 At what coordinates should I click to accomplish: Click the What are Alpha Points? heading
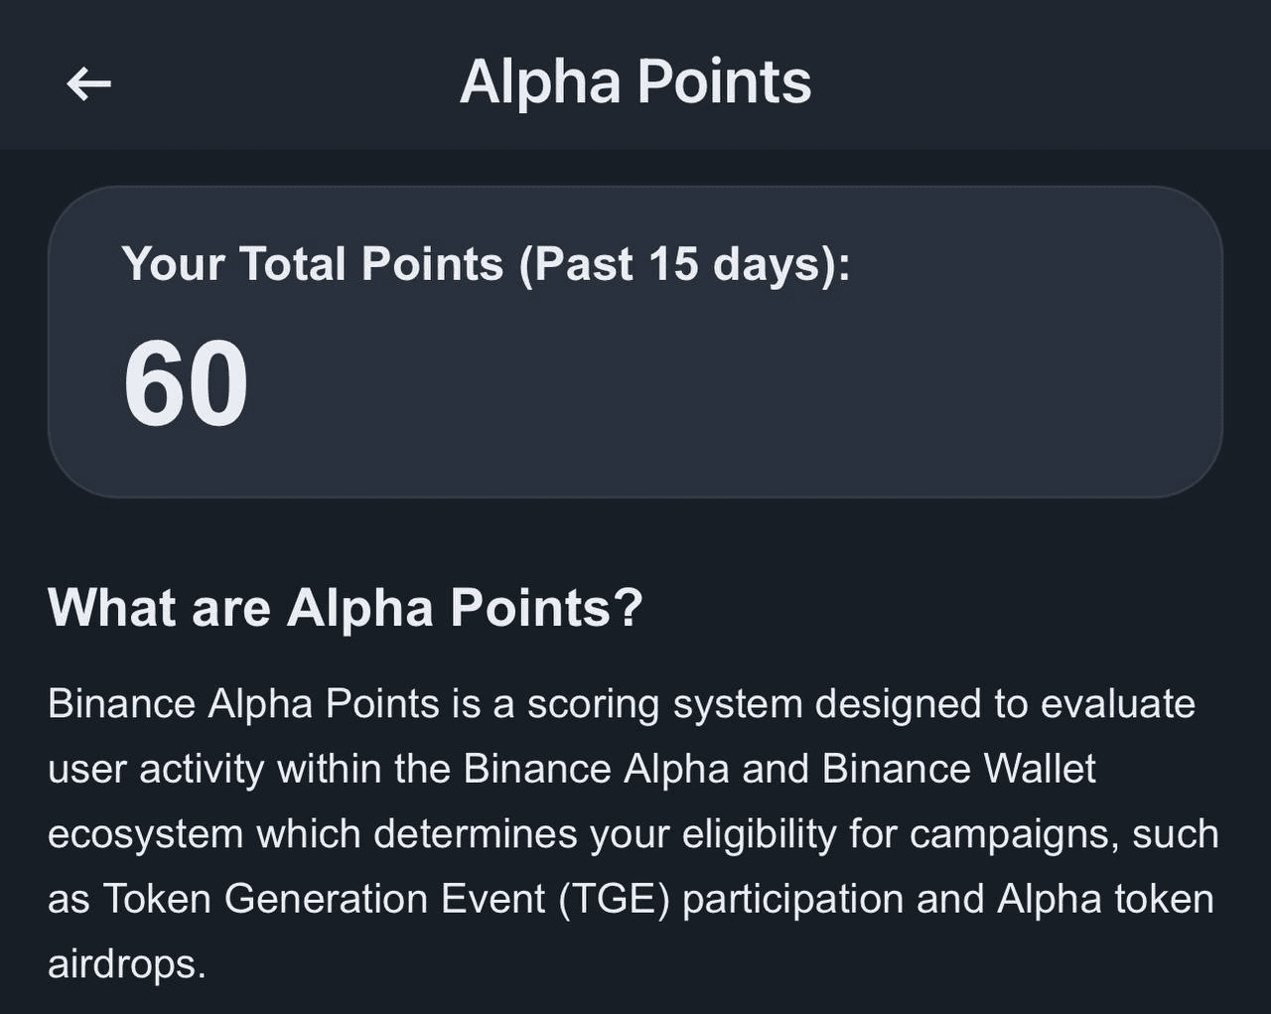click(346, 607)
